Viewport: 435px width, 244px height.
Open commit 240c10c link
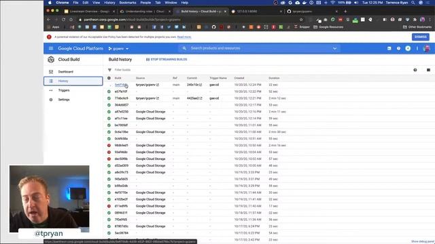pyautogui.click(x=194, y=85)
